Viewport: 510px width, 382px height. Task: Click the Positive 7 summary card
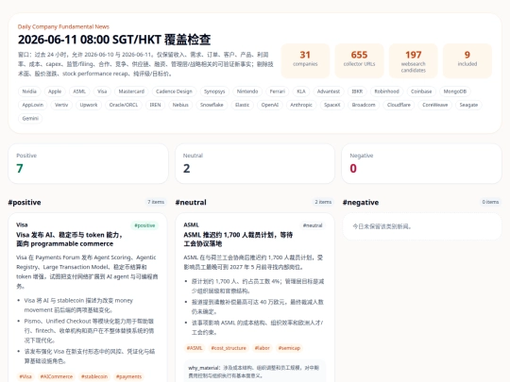click(88, 164)
